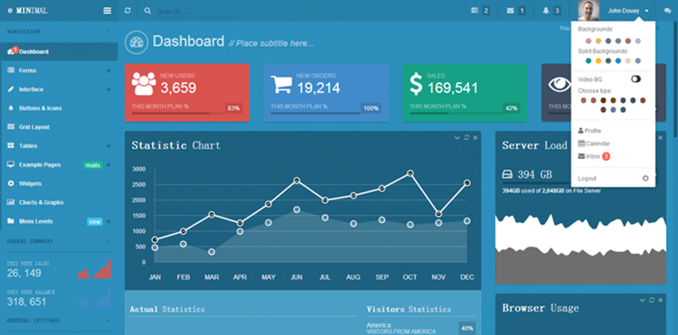Click the Sales dollar sign icon
This screenshot has width=678, height=335.
[416, 84]
